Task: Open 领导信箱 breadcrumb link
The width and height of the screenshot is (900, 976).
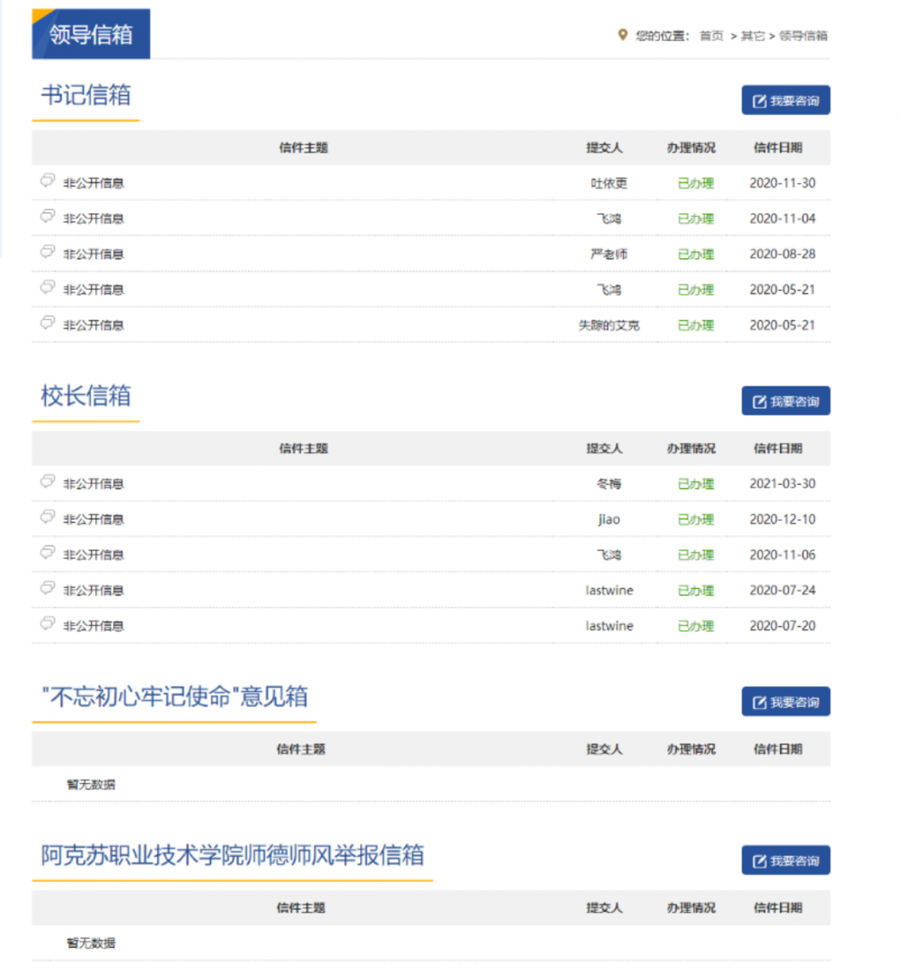Action: 803,36
